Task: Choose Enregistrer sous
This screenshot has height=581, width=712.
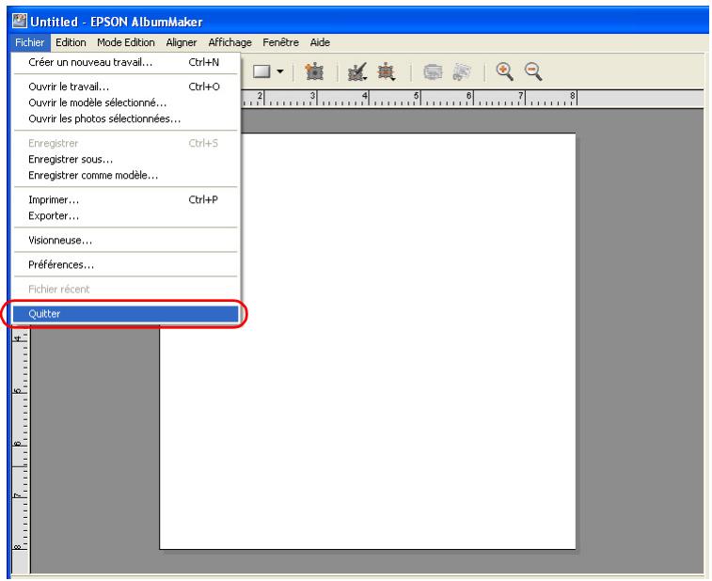Action: point(125,159)
